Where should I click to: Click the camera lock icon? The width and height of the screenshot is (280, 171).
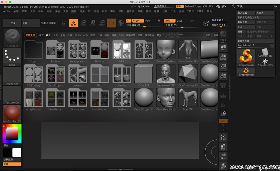223,114
